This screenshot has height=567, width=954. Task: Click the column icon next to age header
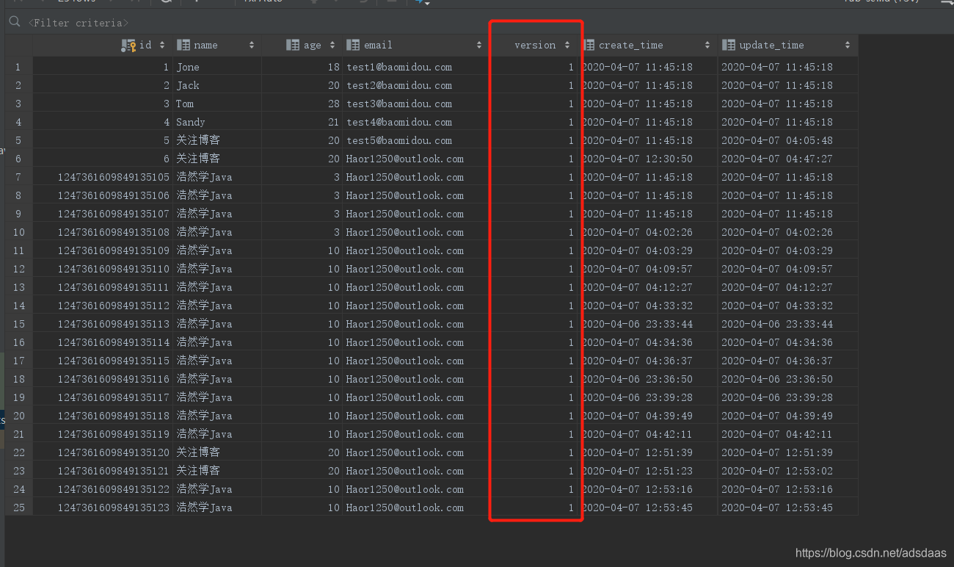coord(293,46)
